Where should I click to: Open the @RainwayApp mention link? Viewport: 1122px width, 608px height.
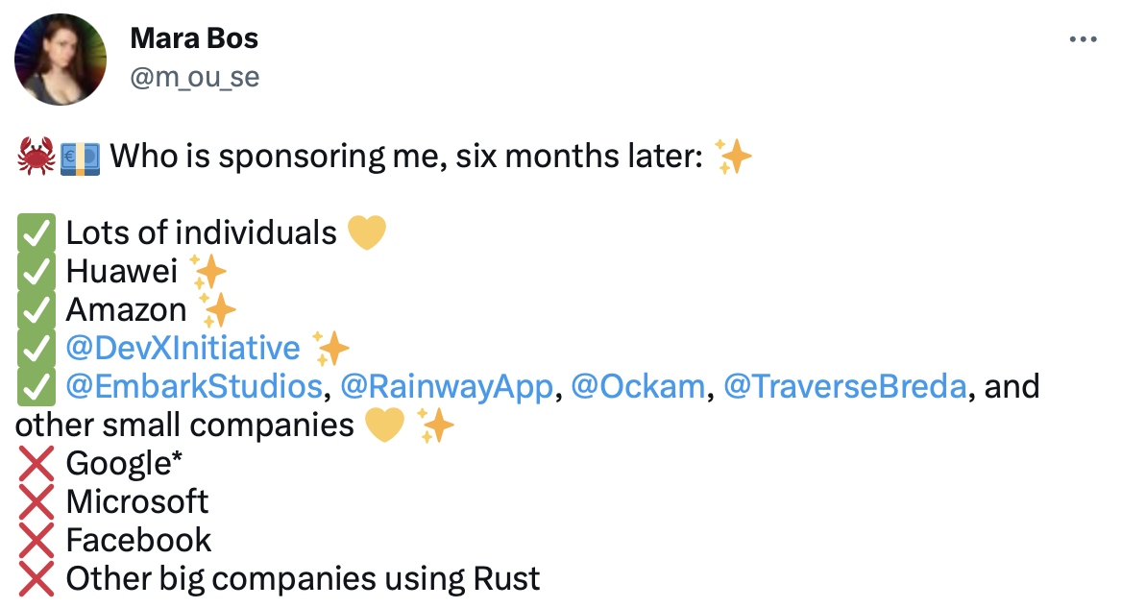click(447, 386)
